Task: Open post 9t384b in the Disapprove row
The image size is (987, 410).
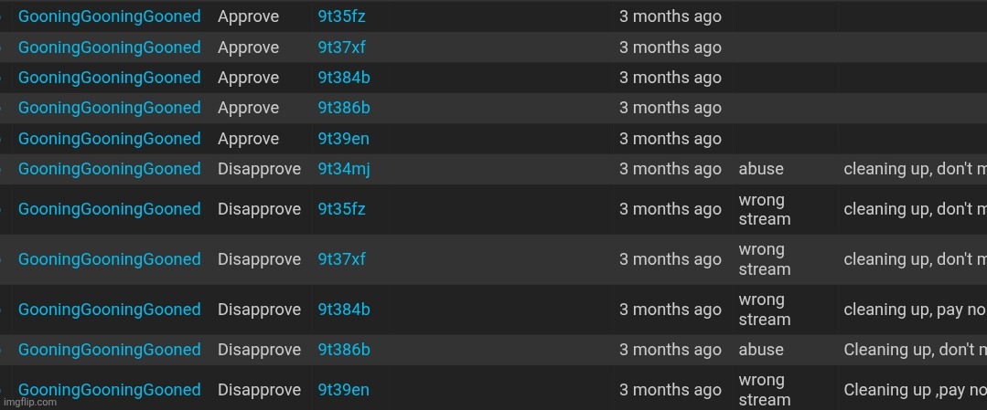Action: pos(344,310)
